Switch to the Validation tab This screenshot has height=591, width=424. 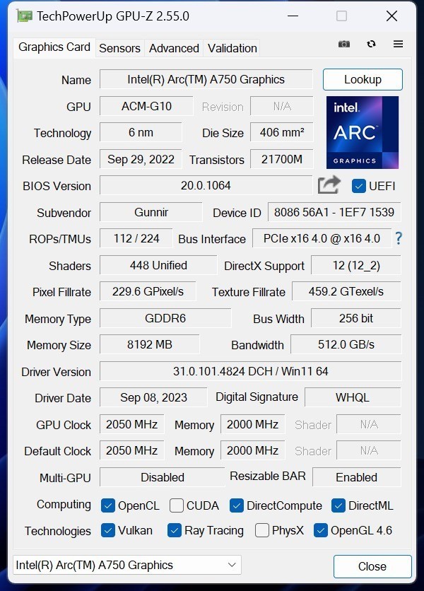pos(232,48)
